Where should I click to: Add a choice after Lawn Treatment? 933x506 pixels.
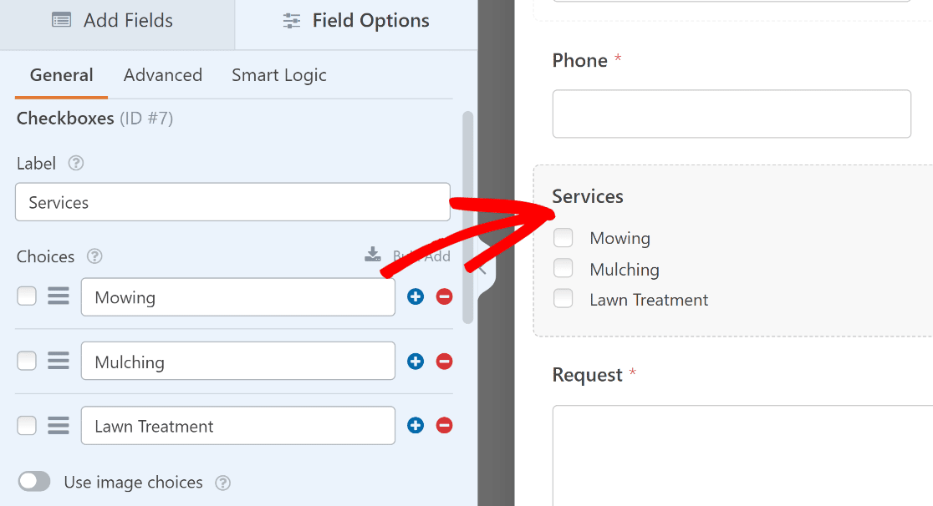click(x=416, y=425)
